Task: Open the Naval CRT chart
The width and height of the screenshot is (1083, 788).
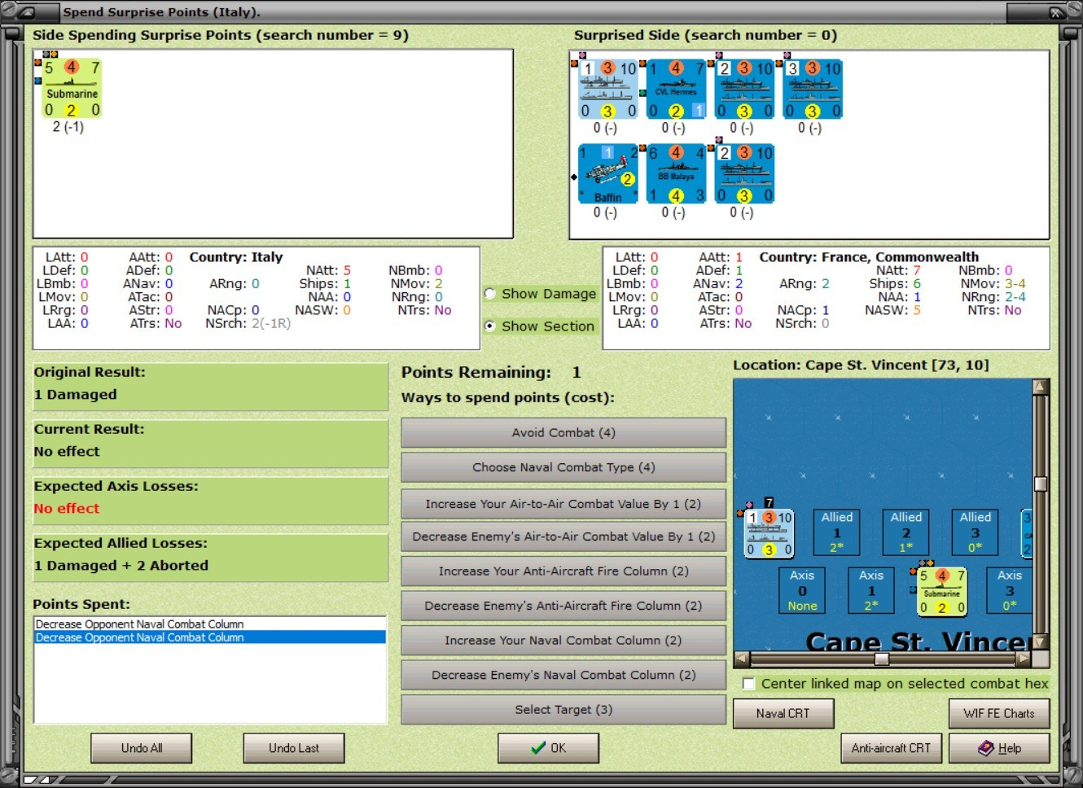Action: [783, 714]
